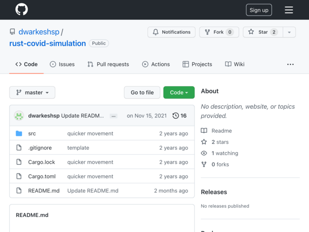Expand the Star lists dropdown arrow
This screenshot has height=232, width=309.
(289, 32)
